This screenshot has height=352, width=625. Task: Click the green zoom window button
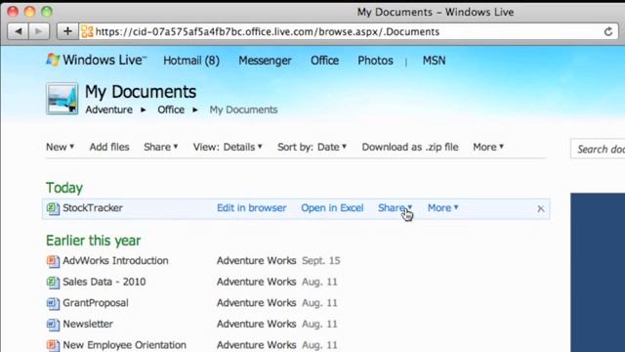point(47,11)
